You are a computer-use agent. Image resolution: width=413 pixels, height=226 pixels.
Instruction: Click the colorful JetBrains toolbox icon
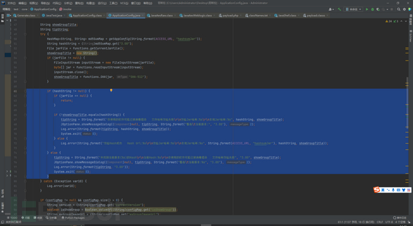click(x=409, y=9)
